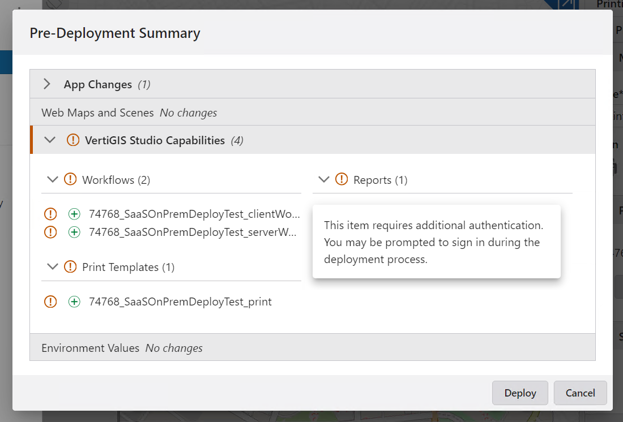This screenshot has width=623, height=422.
Task: Click the green add icon next to the print template
Action: 74,302
